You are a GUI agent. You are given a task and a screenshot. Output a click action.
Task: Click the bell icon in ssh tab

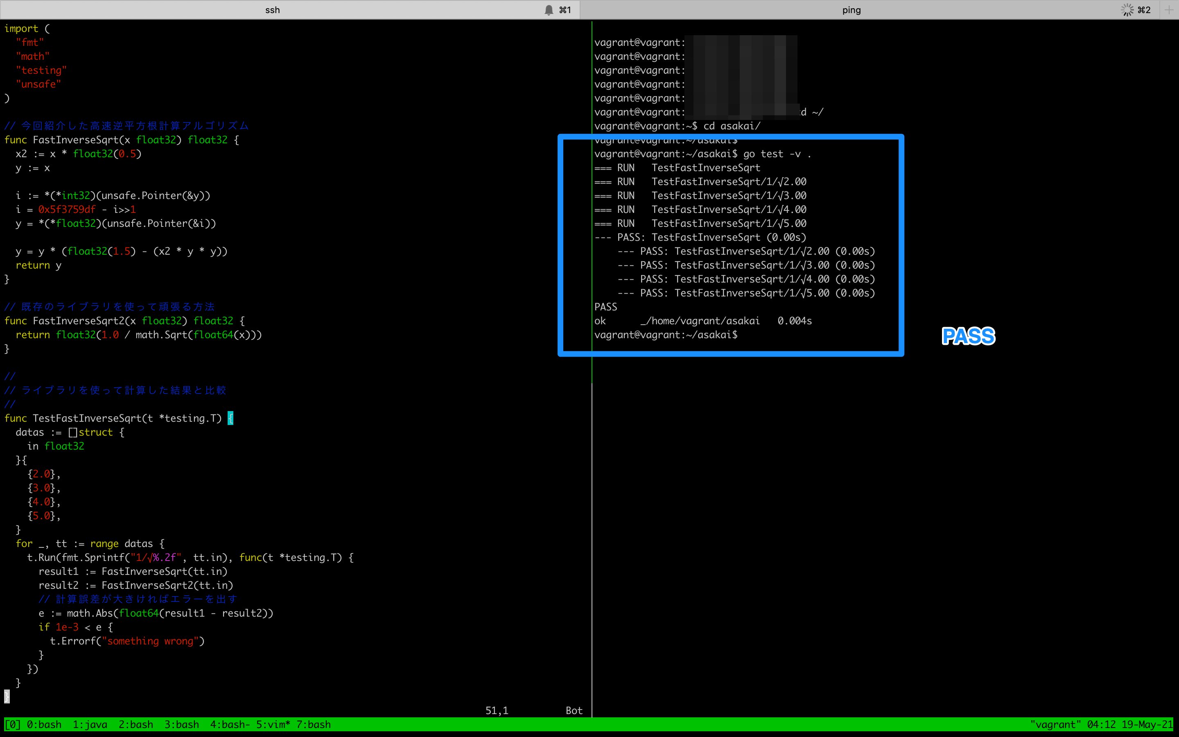click(x=549, y=10)
